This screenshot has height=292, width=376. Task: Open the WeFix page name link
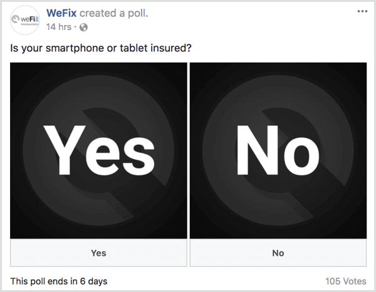(61, 14)
